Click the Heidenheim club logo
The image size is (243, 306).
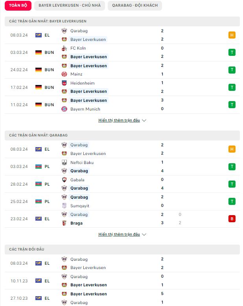coord(64,83)
